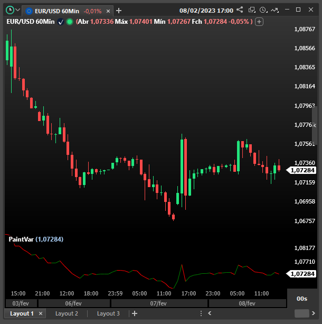Click the green status circle indicator
The image size is (322, 324).
(x=70, y=21)
